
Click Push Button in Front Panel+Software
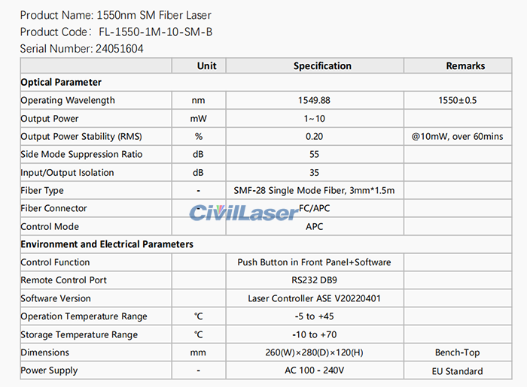point(314,262)
